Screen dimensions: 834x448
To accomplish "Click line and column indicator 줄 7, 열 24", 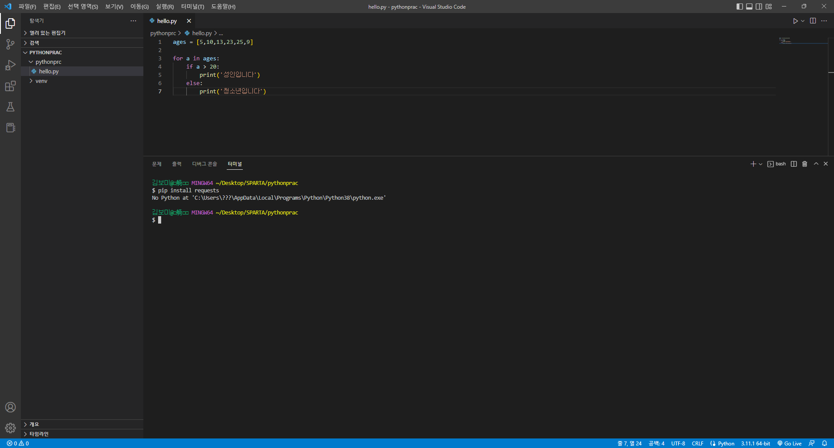I will pos(629,443).
